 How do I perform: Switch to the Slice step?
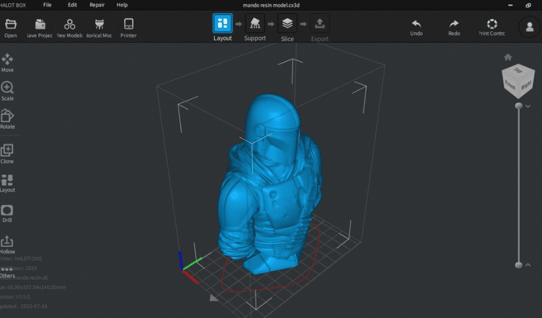click(x=287, y=27)
